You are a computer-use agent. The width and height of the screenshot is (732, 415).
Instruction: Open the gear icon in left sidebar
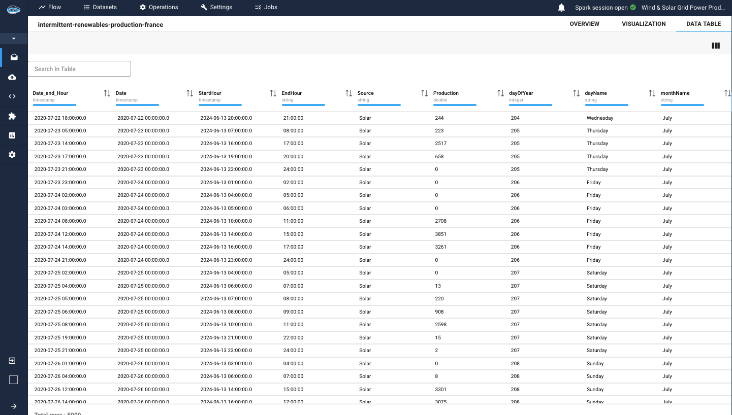tap(13, 155)
